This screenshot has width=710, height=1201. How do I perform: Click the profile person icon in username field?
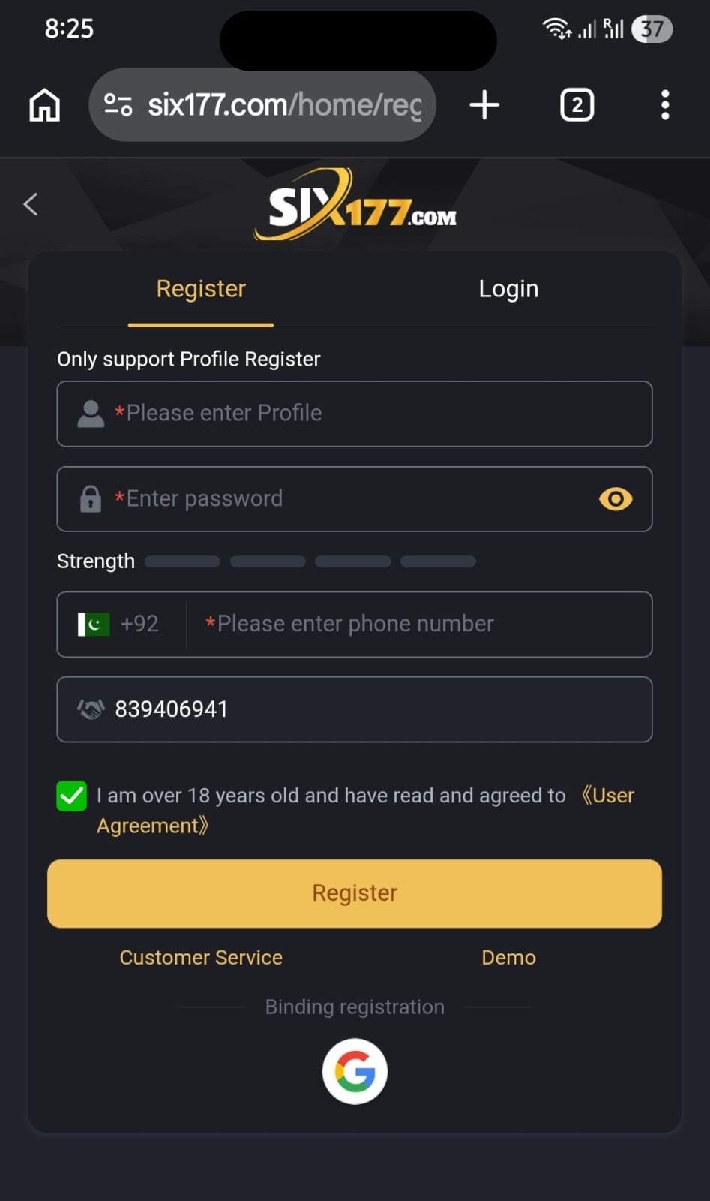90,414
